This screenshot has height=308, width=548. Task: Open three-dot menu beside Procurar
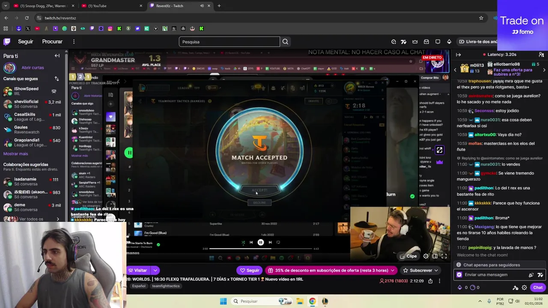(74, 41)
